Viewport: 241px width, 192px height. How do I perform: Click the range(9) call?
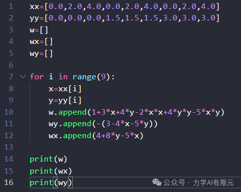91,77
